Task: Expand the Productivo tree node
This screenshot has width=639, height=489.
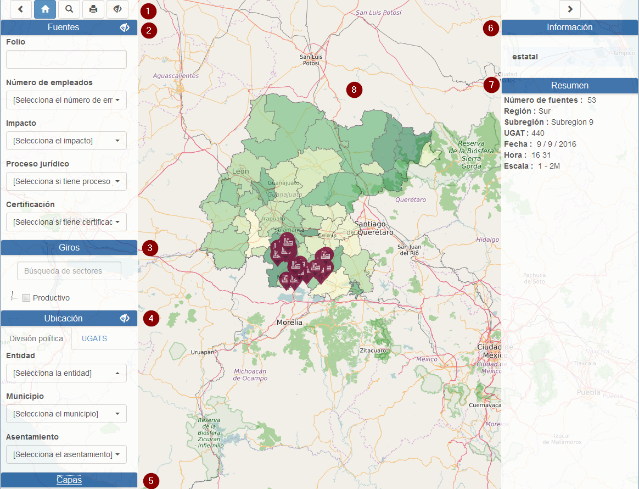Action: pos(12,298)
